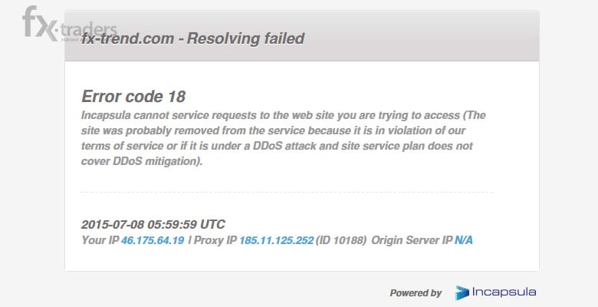
Task: Click the 'Origin Server IP' label
Action: pos(412,240)
